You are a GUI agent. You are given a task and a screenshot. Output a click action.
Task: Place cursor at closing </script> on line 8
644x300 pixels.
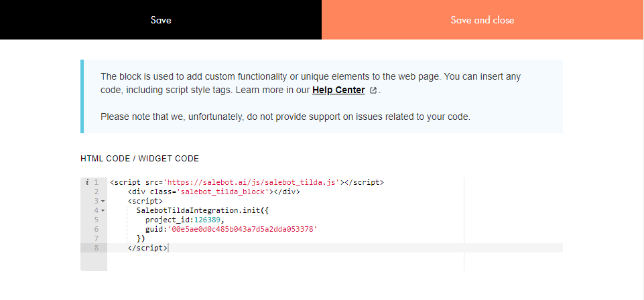click(147, 248)
